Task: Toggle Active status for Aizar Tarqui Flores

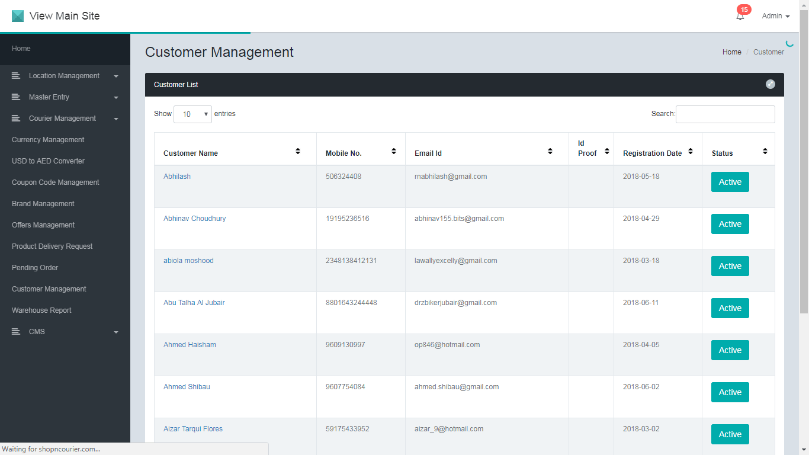Action: click(x=730, y=434)
